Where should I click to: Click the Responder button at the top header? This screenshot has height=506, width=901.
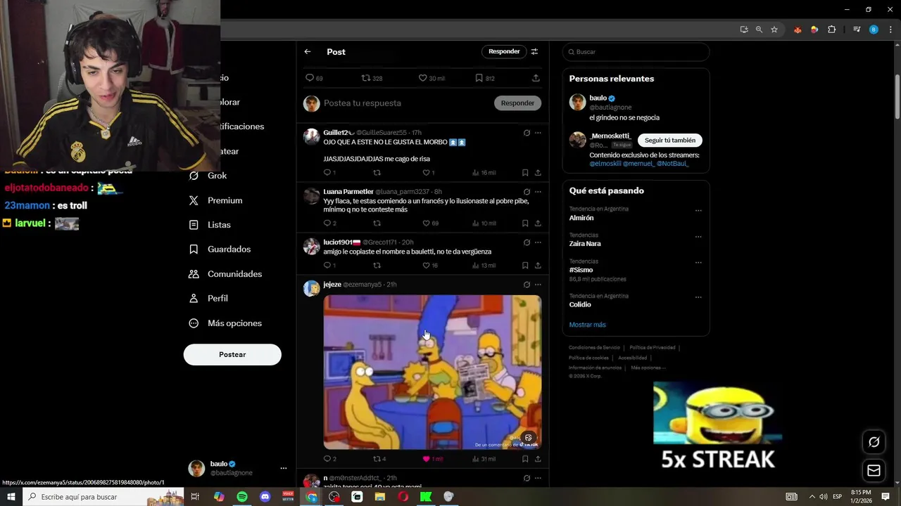[x=504, y=51]
